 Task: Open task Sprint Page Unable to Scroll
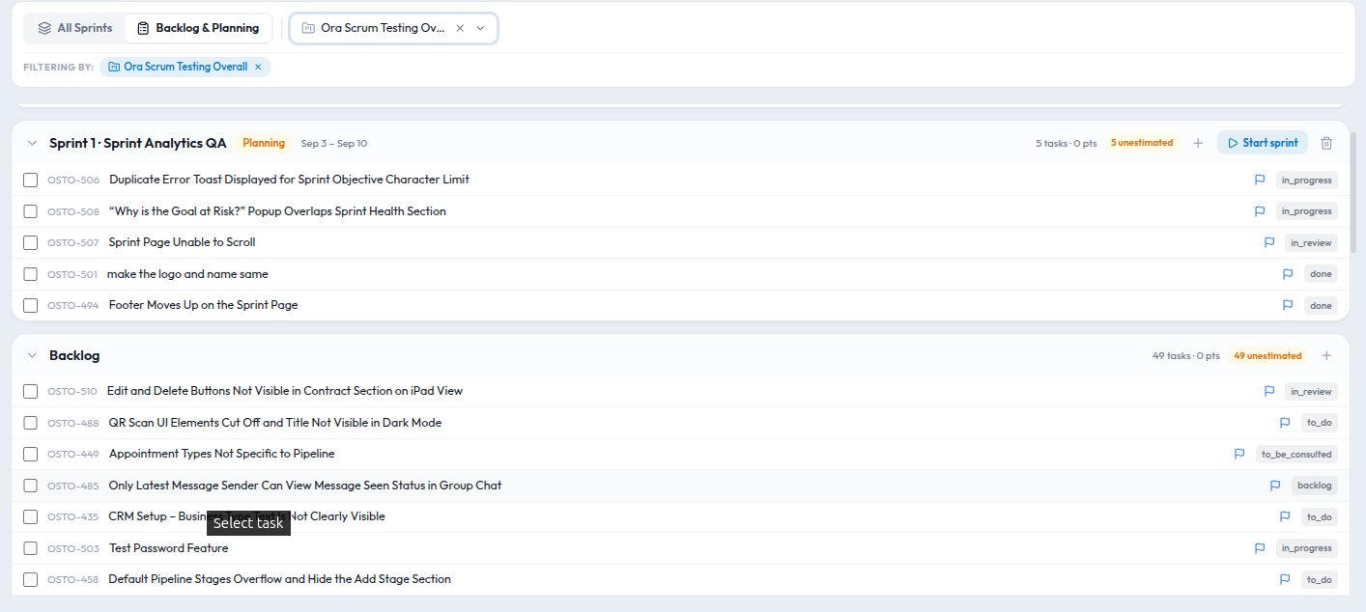[182, 242]
